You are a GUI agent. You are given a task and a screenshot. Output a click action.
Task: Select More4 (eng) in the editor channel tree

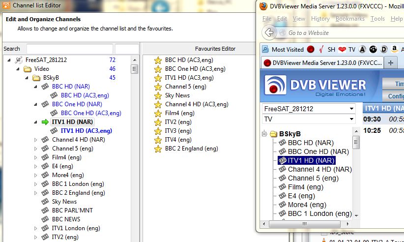point(68,175)
